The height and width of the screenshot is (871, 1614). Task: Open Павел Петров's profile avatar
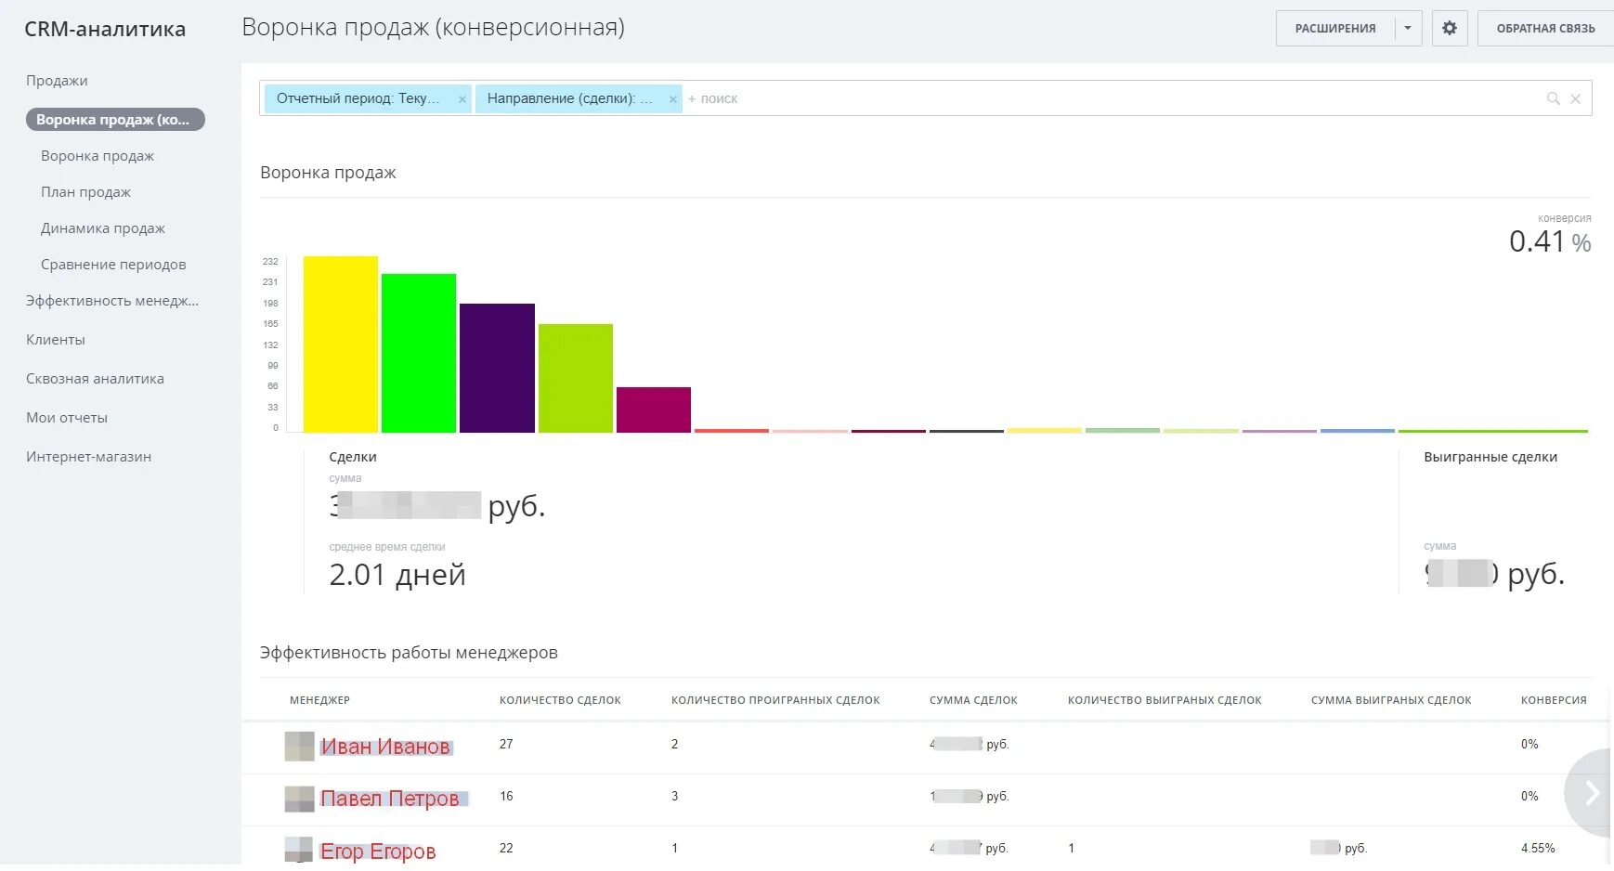[x=298, y=798]
